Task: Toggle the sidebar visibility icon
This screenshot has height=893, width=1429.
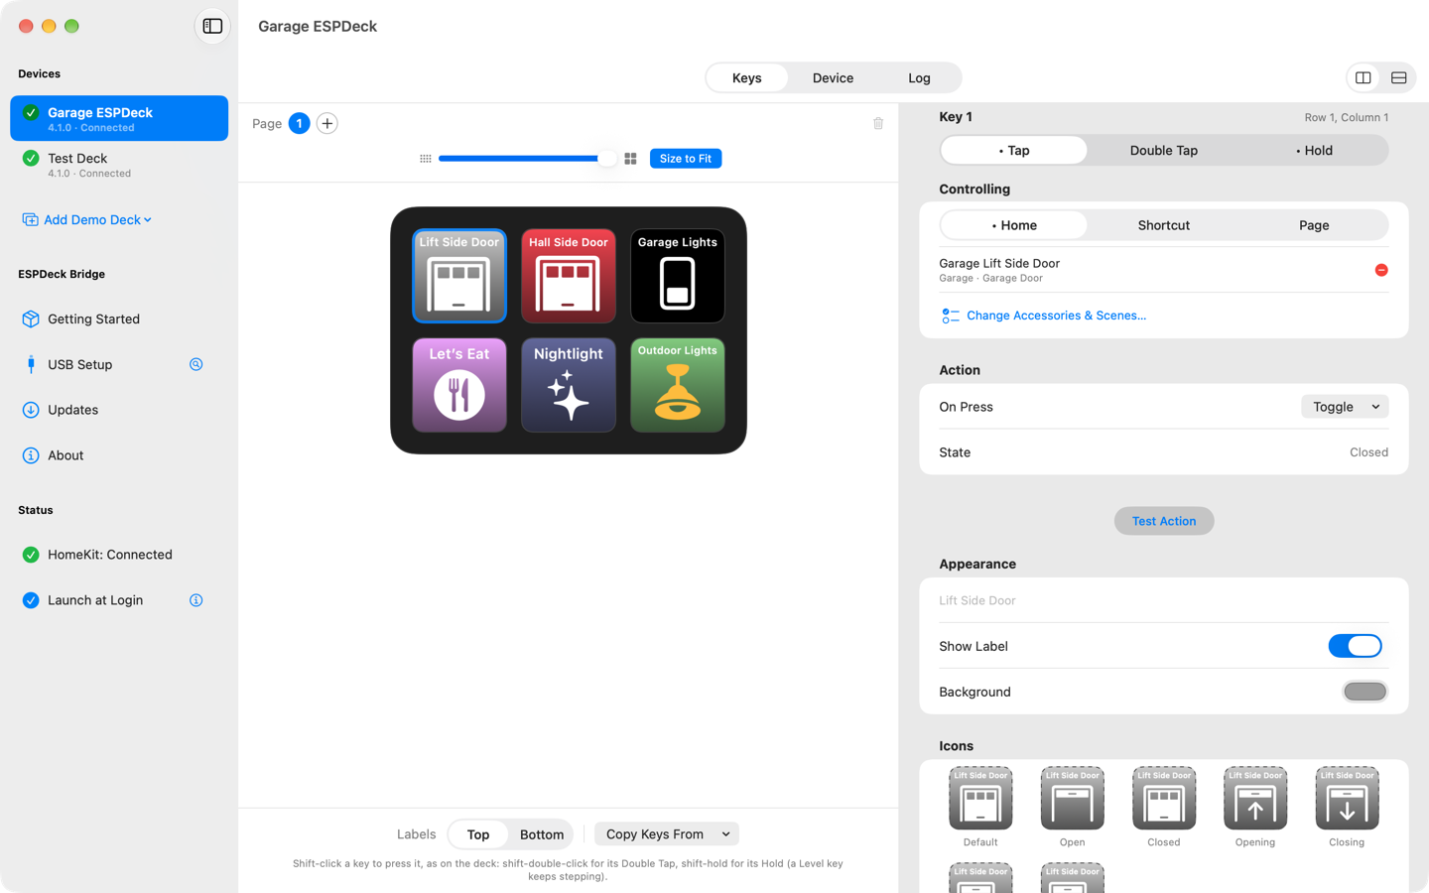Action: point(212,27)
